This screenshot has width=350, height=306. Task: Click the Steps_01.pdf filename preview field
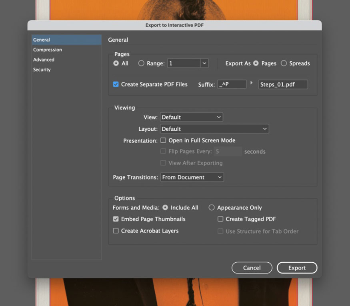point(283,84)
